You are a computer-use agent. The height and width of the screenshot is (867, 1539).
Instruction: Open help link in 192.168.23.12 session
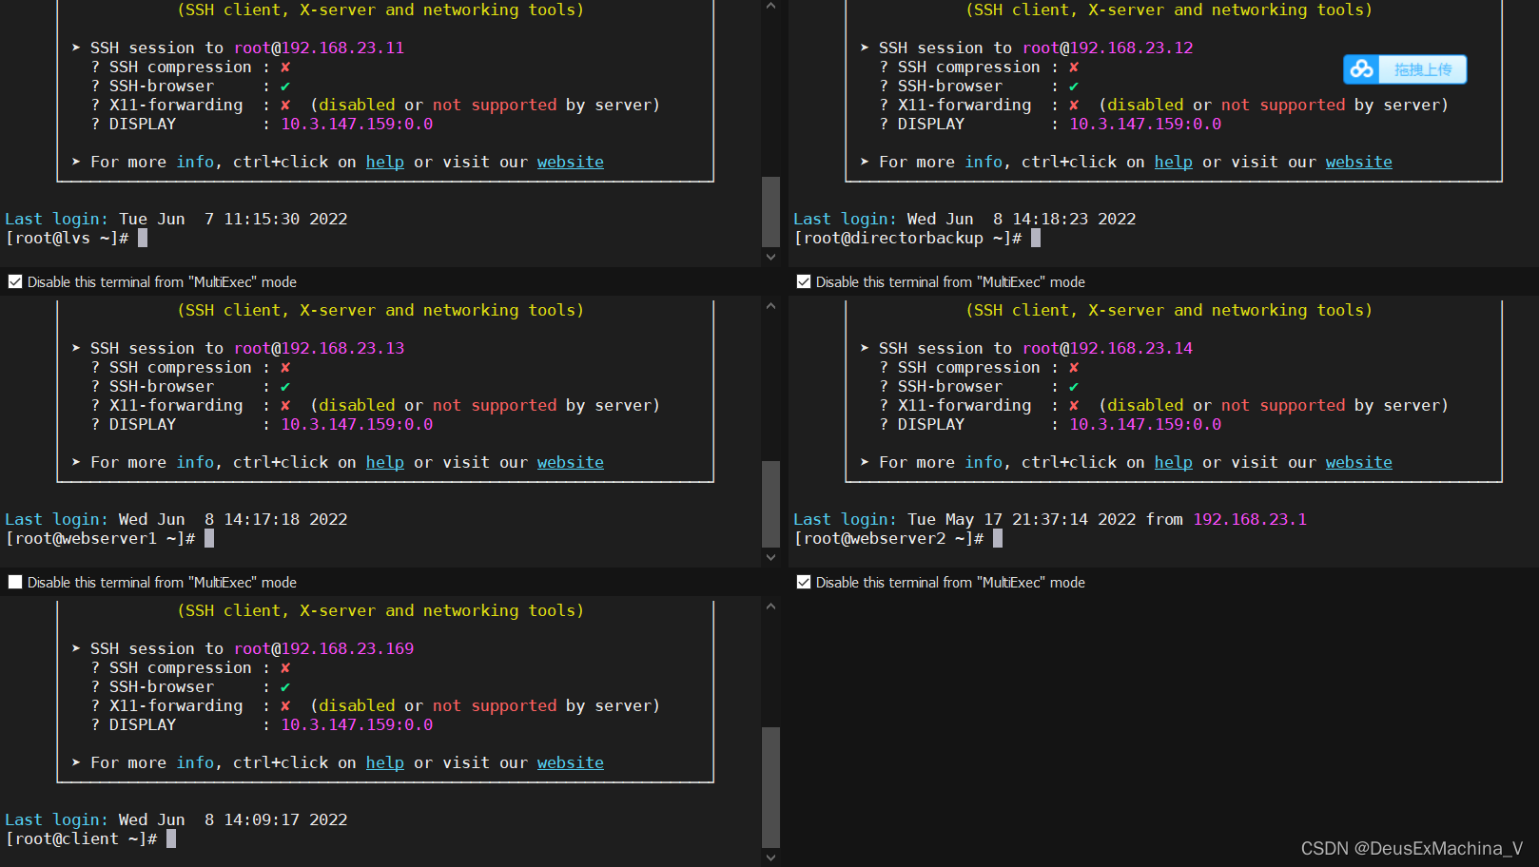pyautogui.click(x=1174, y=162)
